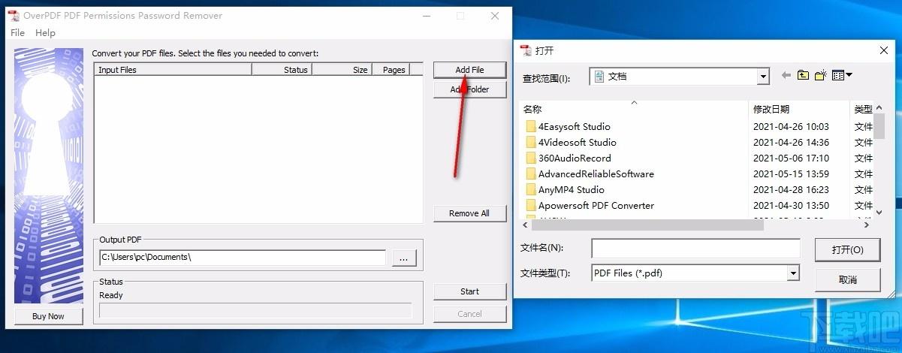Click the OverPDF title bar app icon

tap(13, 16)
